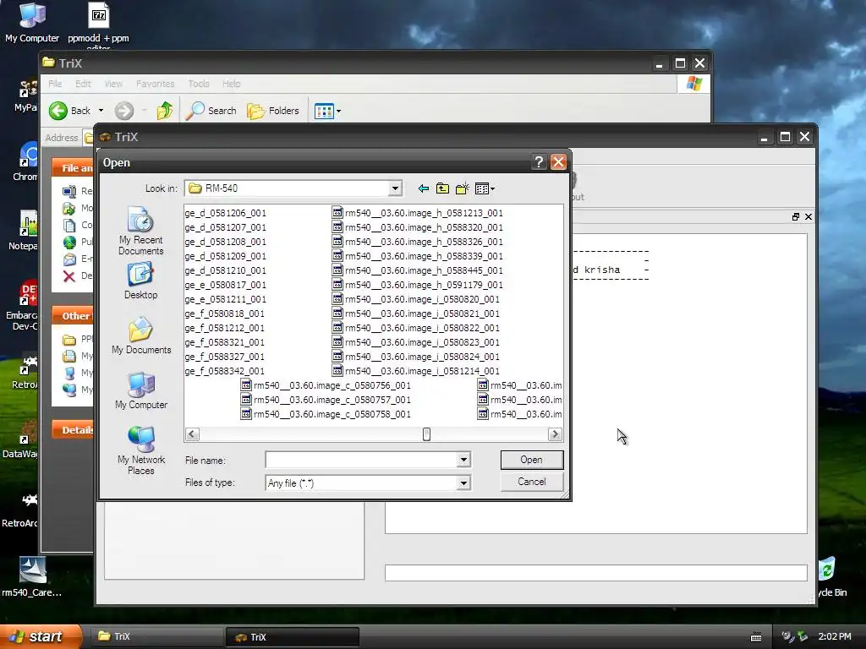866x649 pixels.
Task: Select file rm540__03.60.image_c_0580757_001
Action: 326,399
